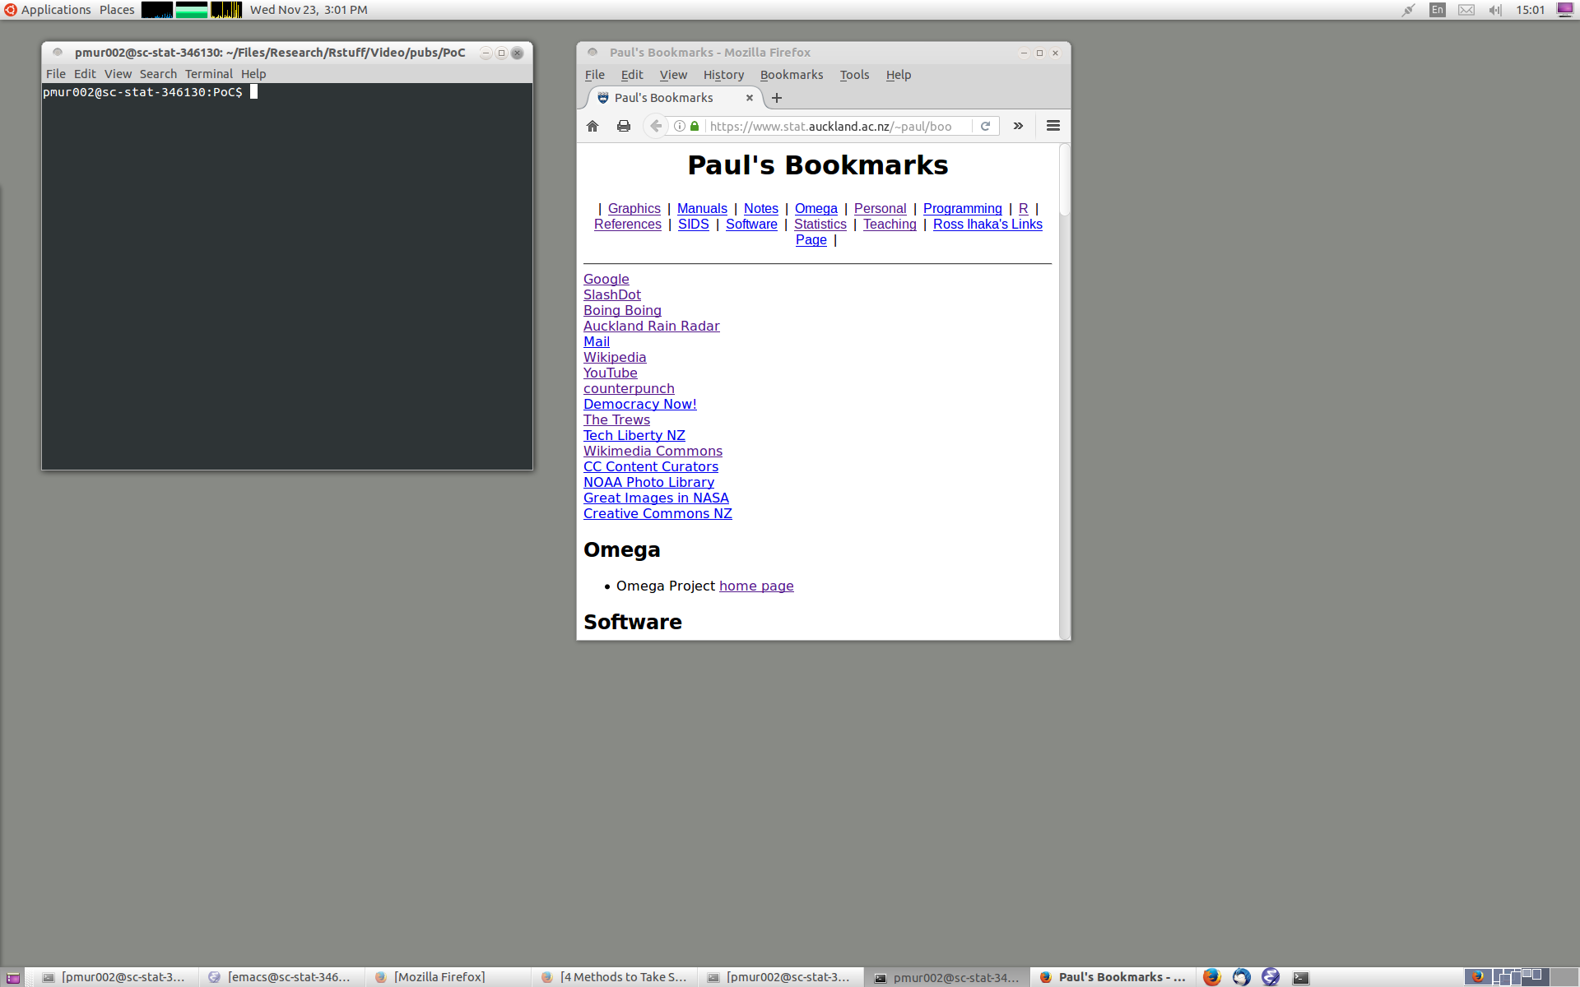Open the Ross Ihaka's Links link
1580x987 pixels.
pos(987,225)
